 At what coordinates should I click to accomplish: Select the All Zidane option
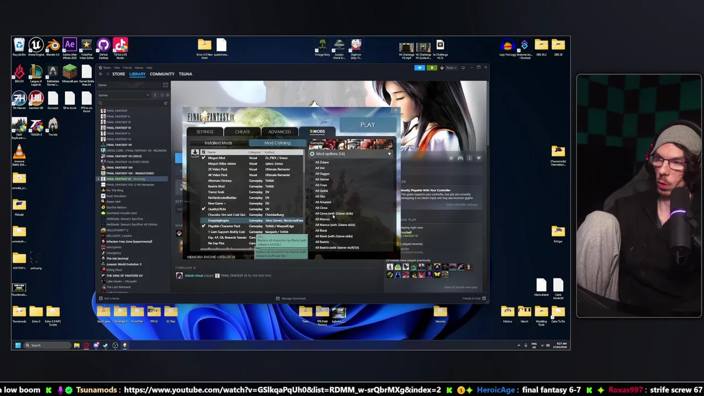click(x=322, y=162)
